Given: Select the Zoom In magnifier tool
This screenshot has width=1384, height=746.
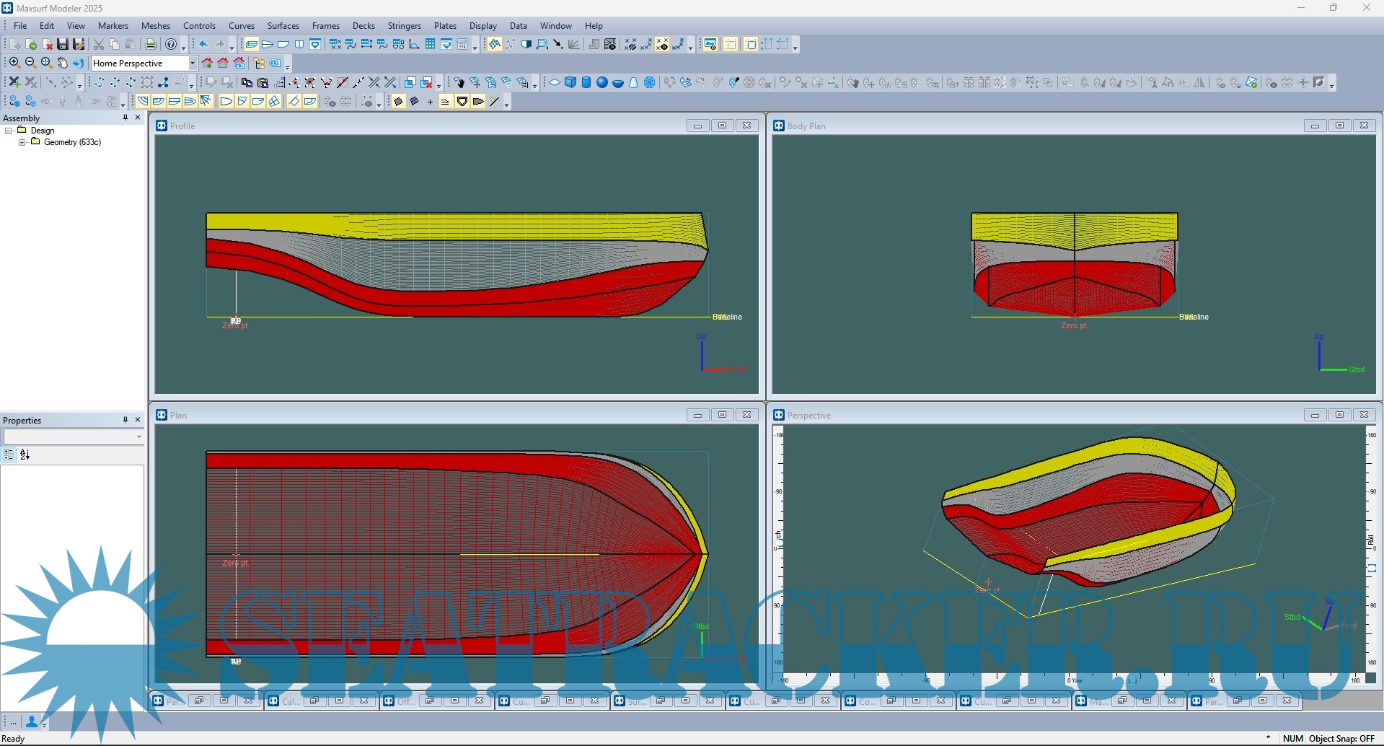Looking at the screenshot, I should 13,62.
